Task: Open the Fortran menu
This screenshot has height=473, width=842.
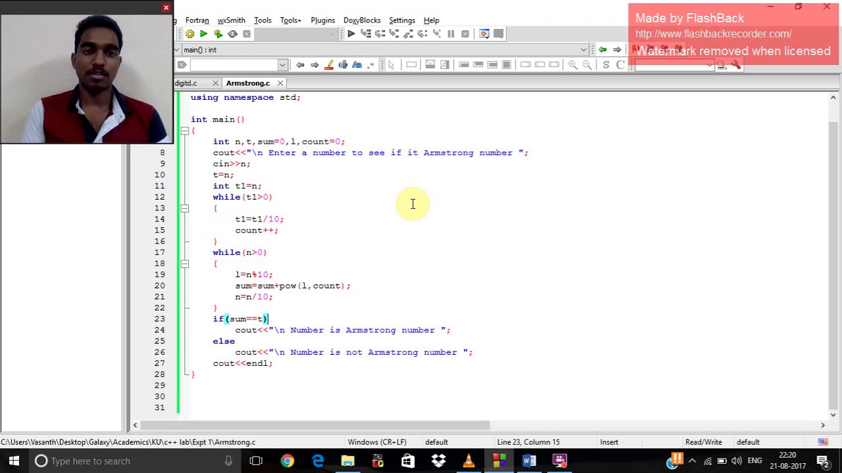Action: (197, 20)
